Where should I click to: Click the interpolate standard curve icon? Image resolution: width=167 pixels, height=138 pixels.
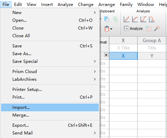pos(152,19)
